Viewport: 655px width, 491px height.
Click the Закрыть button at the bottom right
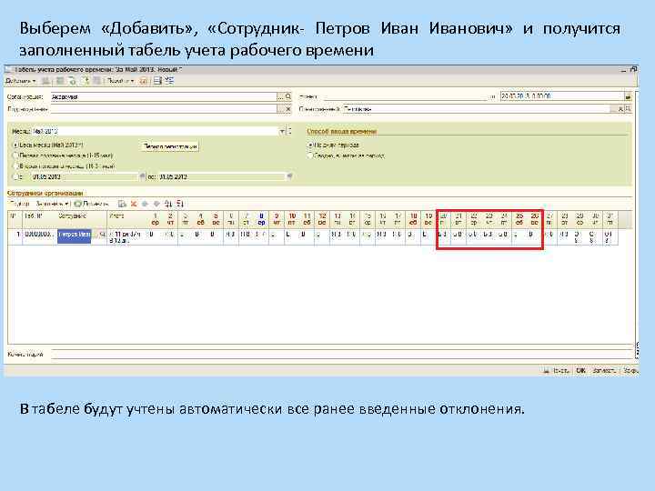(630, 370)
